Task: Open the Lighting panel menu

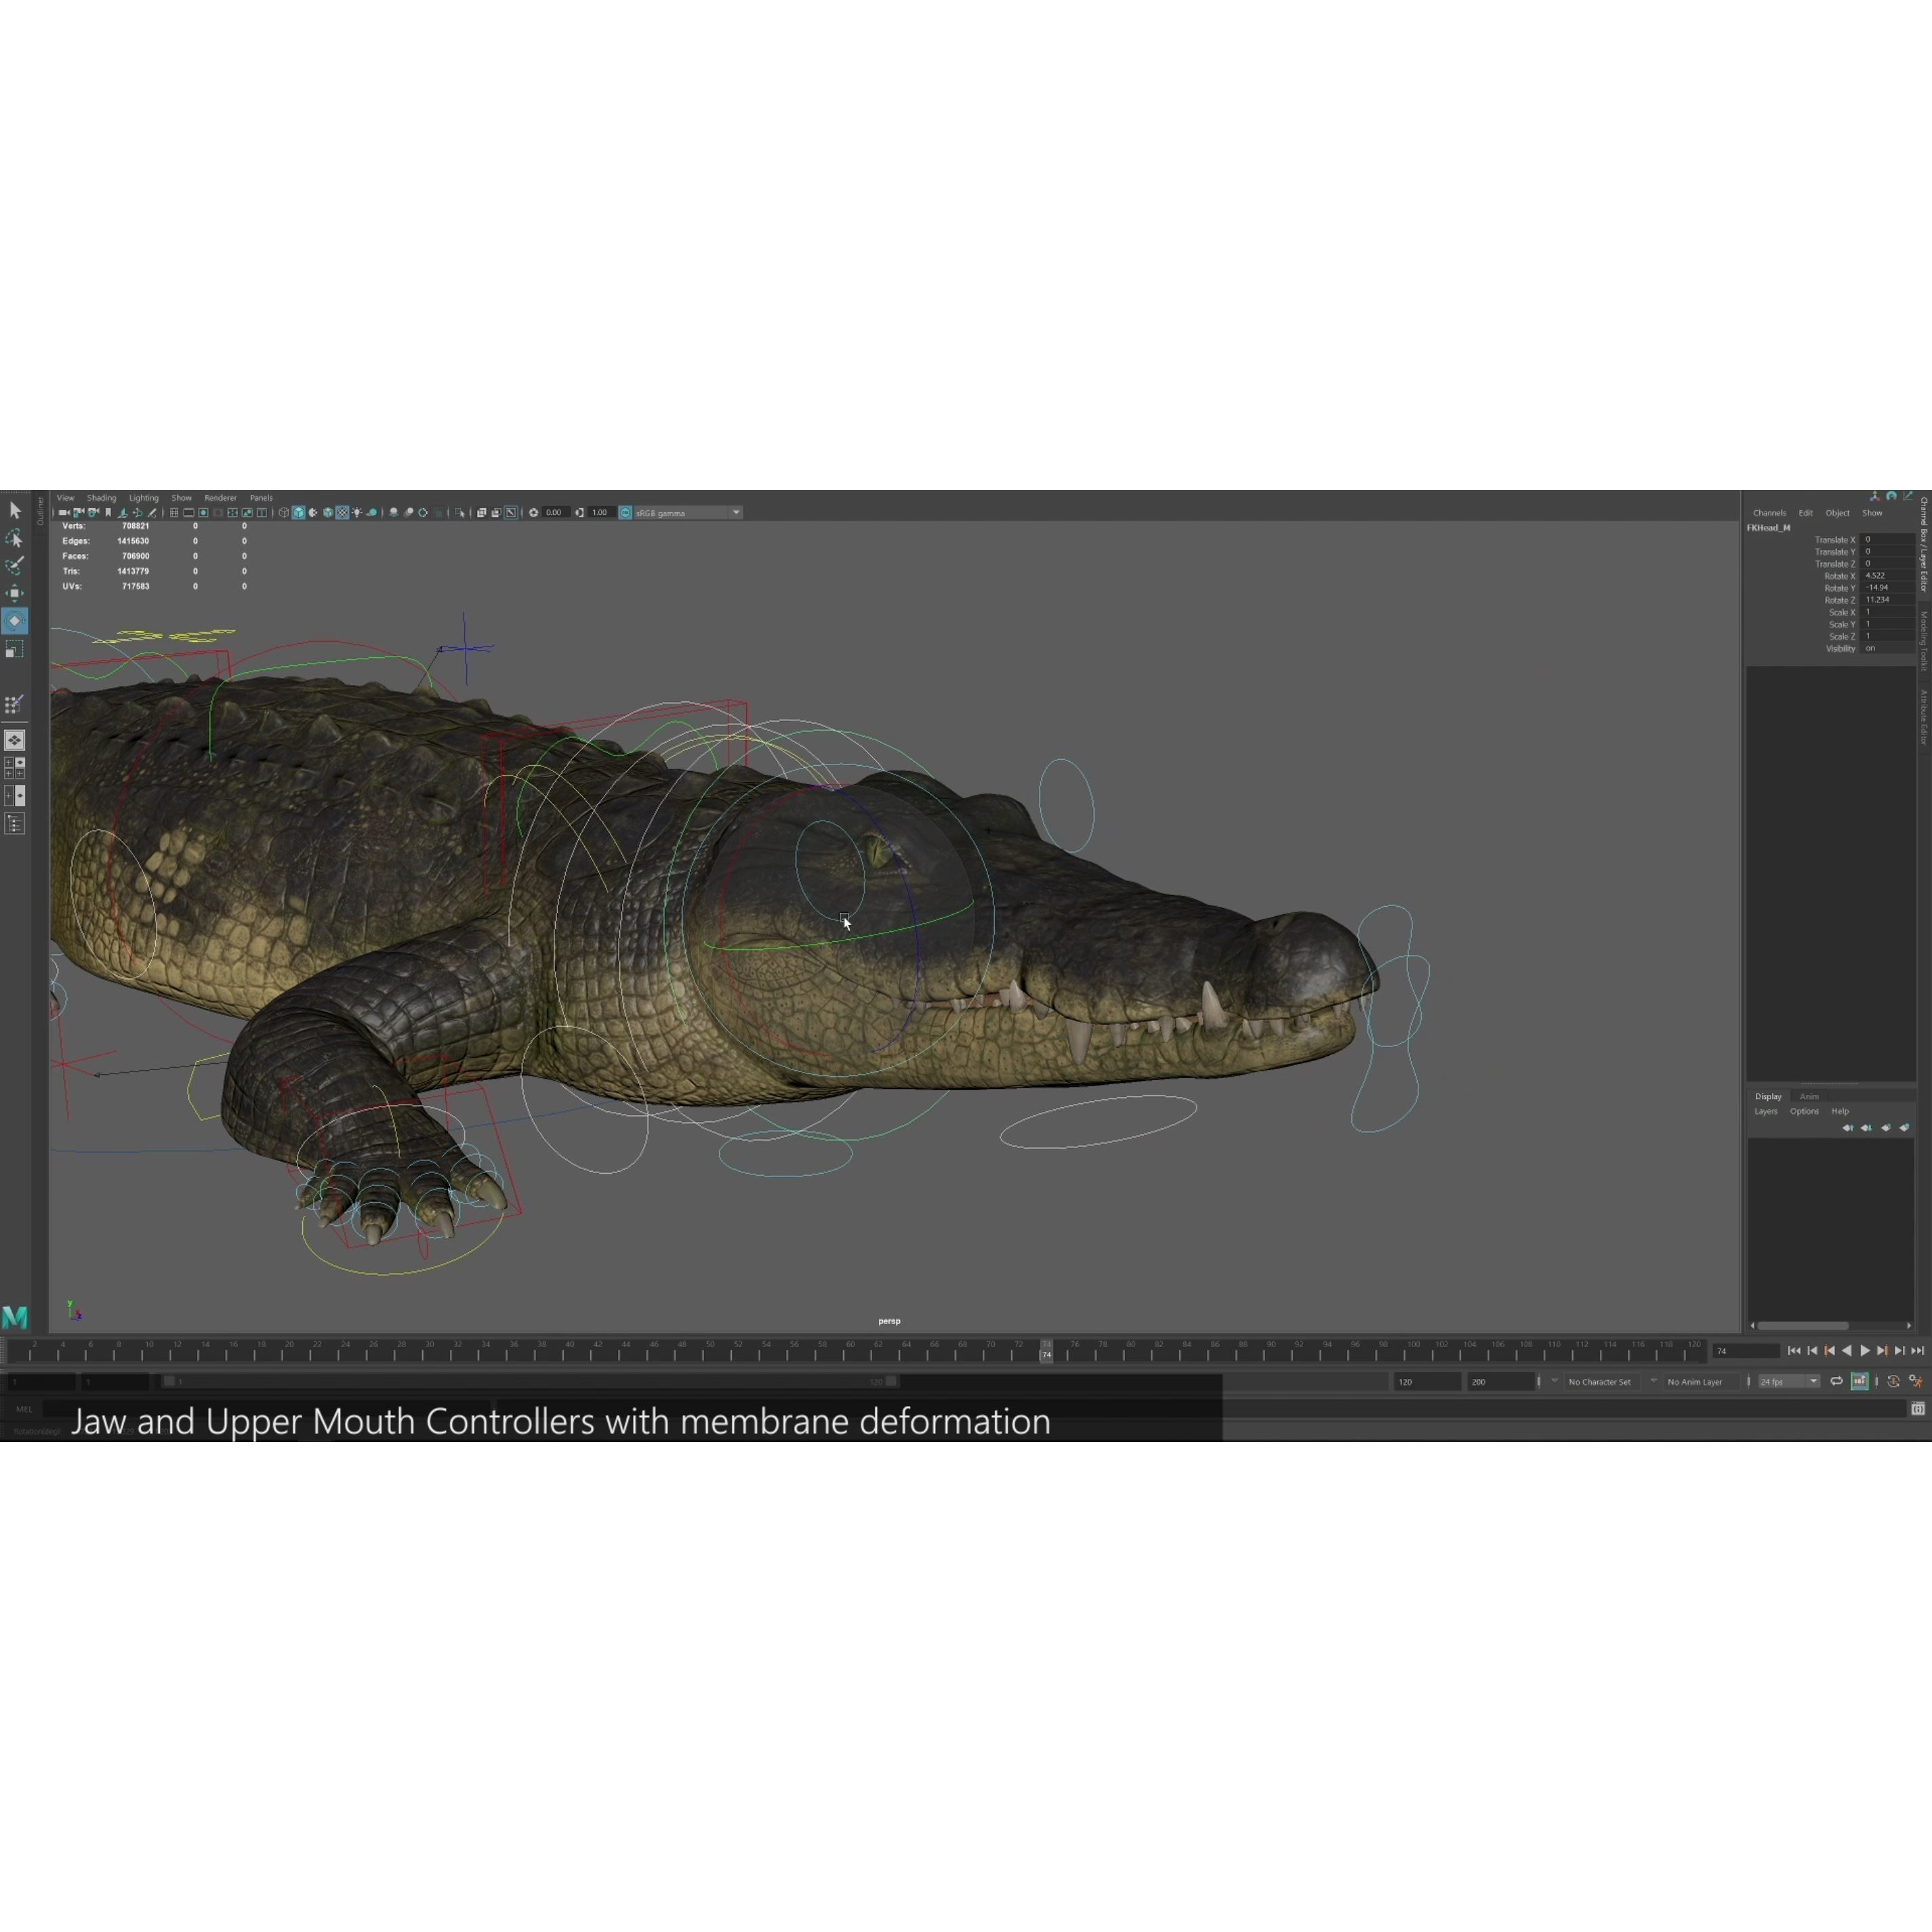Action: [x=144, y=498]
